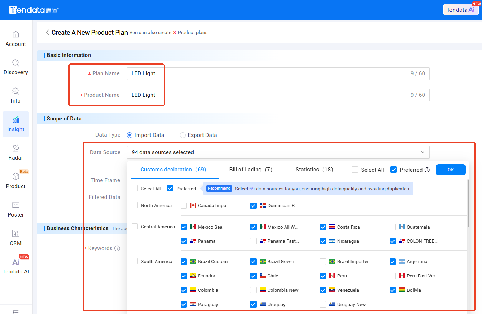
Task: Open the Product beta module
Action: pos(16,181)
